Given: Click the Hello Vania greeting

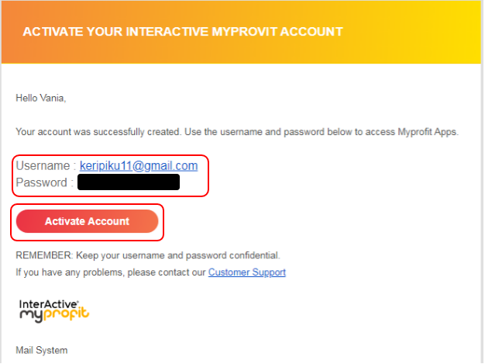Looking at the screenshot, I should pos(42,98).
